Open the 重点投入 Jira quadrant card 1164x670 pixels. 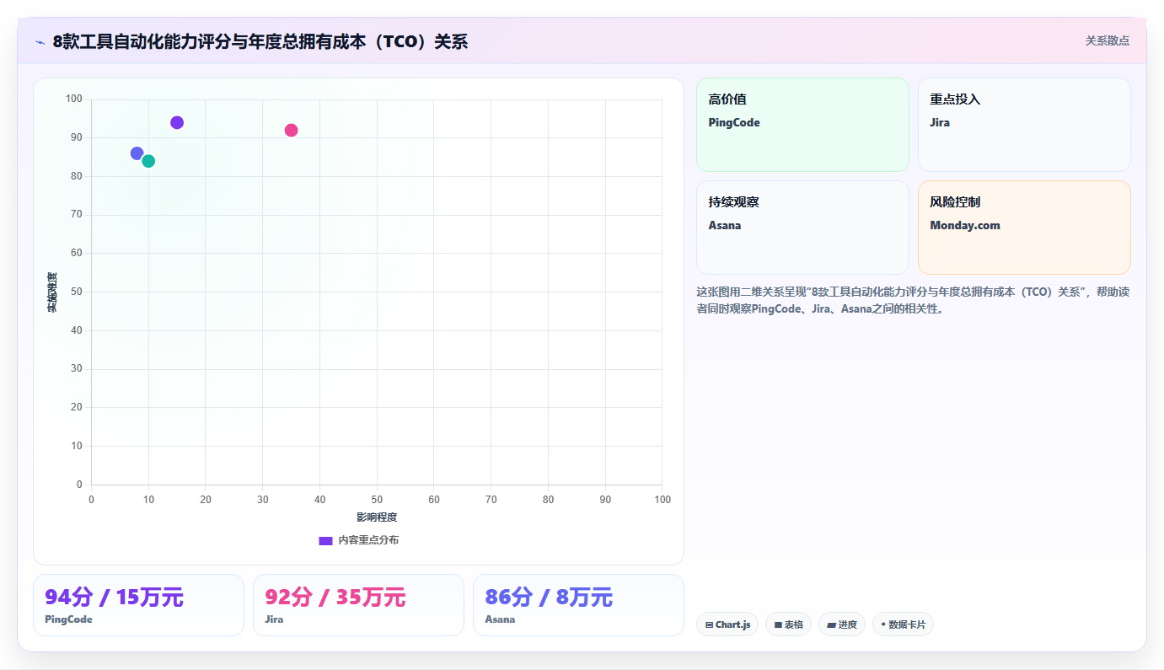(x=1024, y=125)
